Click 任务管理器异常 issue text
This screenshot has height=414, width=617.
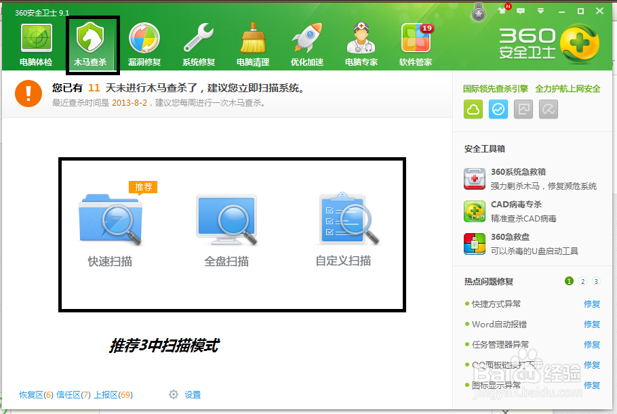pyautogui.click(x=500, y=345)
